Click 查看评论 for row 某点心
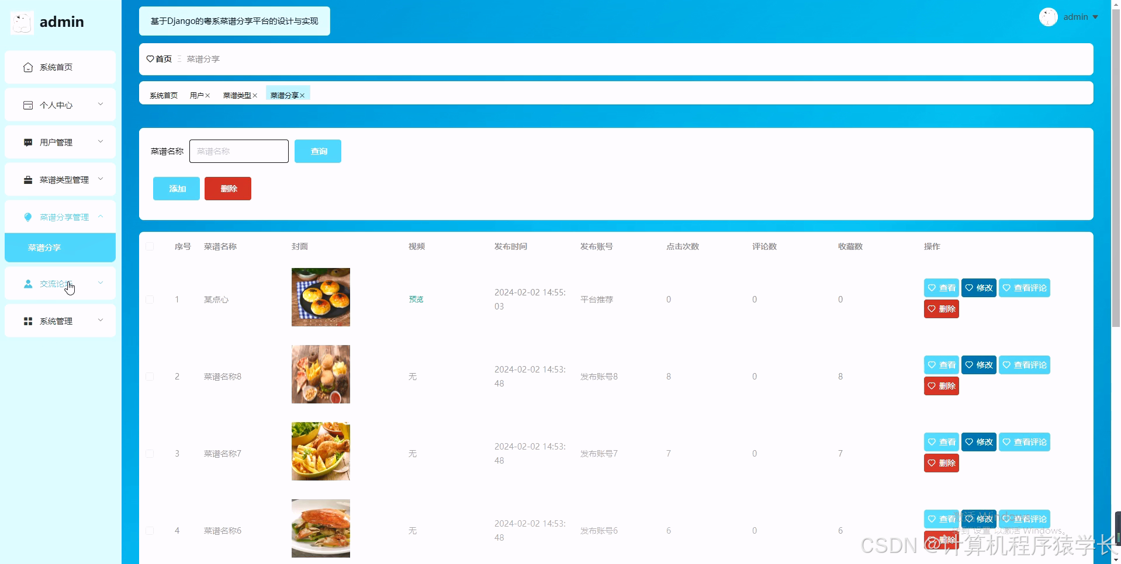This screenshot has height=564, width=1121. [1025, 288]
